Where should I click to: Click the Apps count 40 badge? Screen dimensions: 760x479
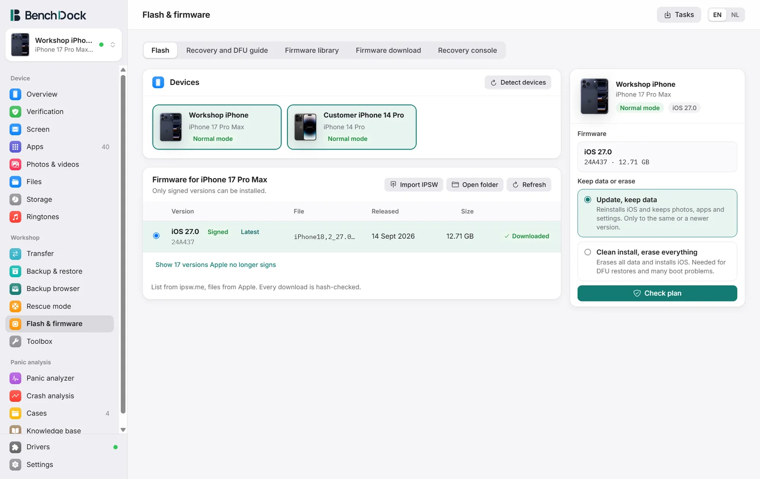(x=105, y=147)
